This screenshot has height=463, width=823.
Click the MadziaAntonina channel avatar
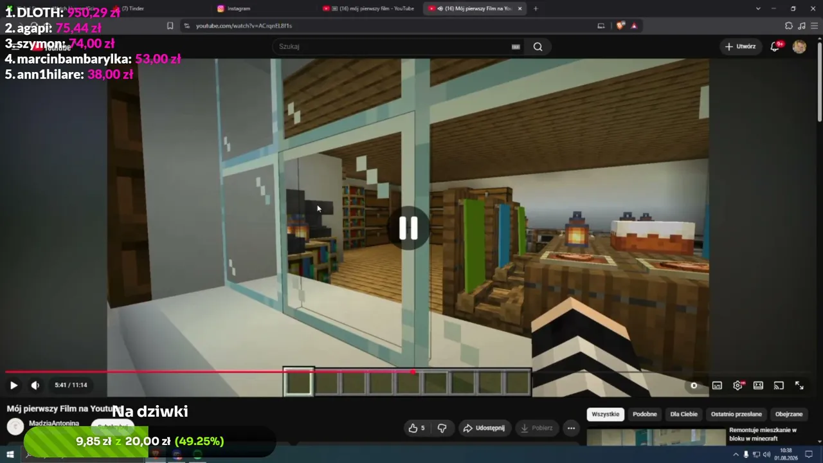[15, 426]
